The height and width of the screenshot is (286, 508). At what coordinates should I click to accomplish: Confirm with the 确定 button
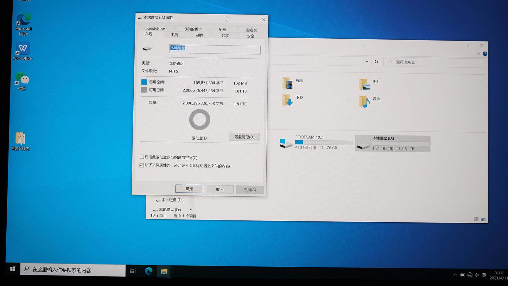[x=189, y=189]
